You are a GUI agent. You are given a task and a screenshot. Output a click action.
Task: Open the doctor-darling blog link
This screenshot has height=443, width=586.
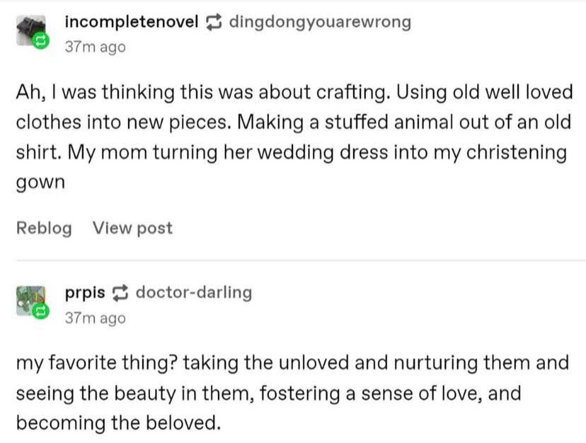click(x=193, y=292)
